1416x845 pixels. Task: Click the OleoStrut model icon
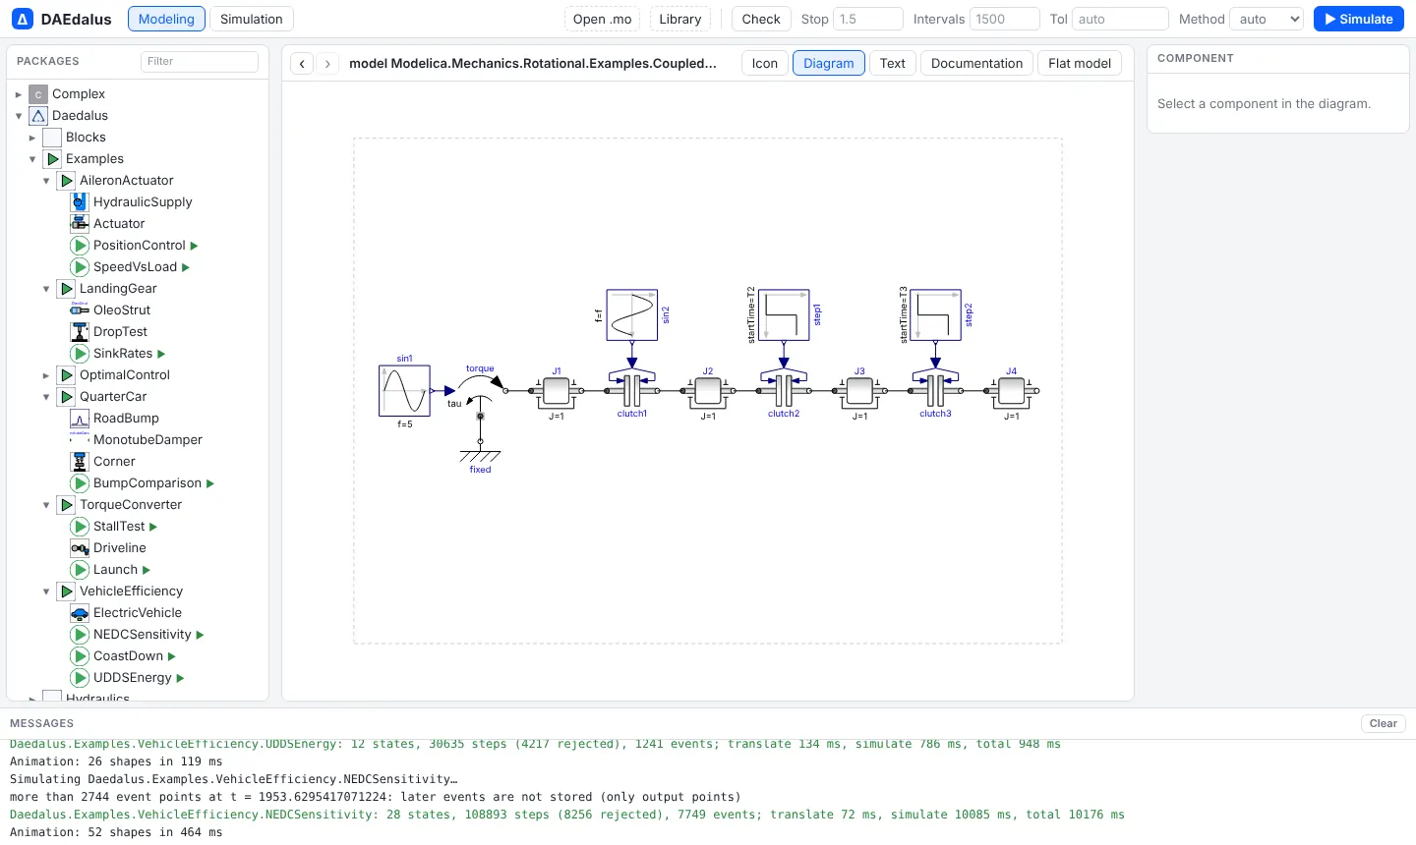click(80, 310)
